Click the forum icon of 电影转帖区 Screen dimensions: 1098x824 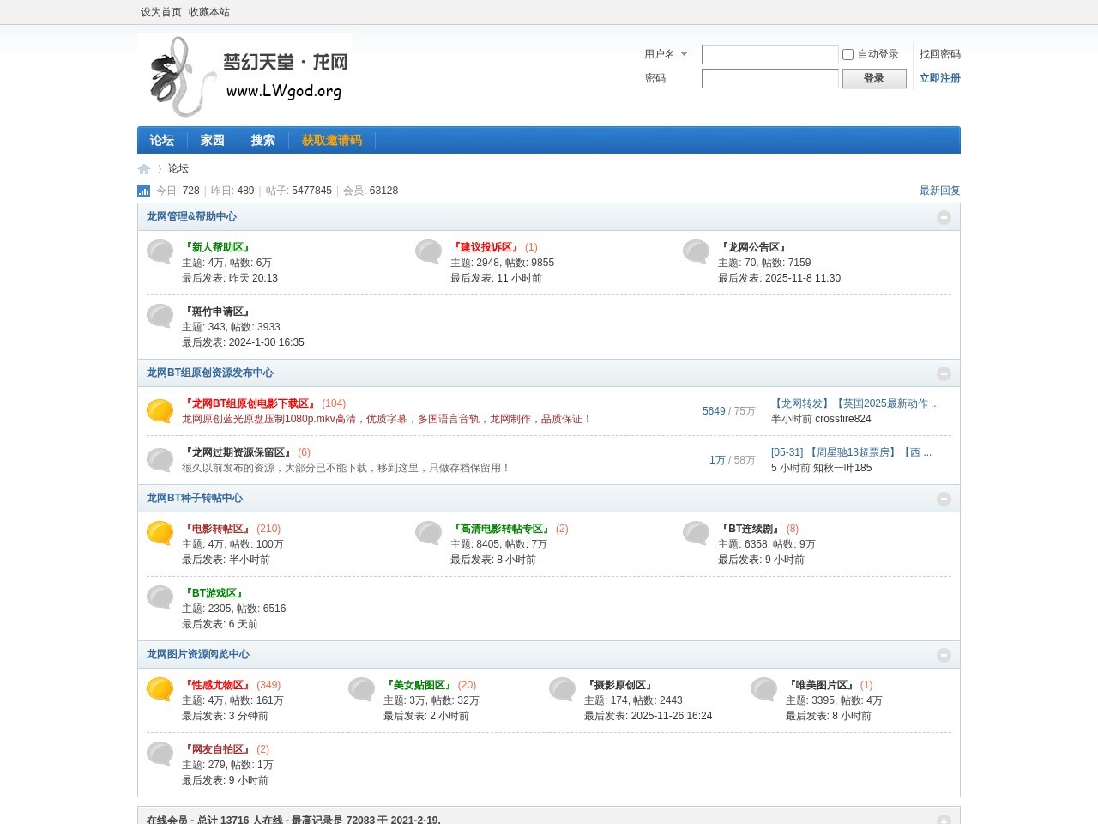[x=160, y=533]
